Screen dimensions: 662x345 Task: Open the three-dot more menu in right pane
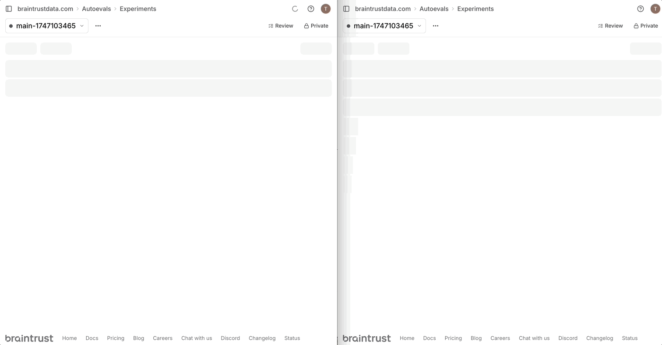tap(436, 26)
